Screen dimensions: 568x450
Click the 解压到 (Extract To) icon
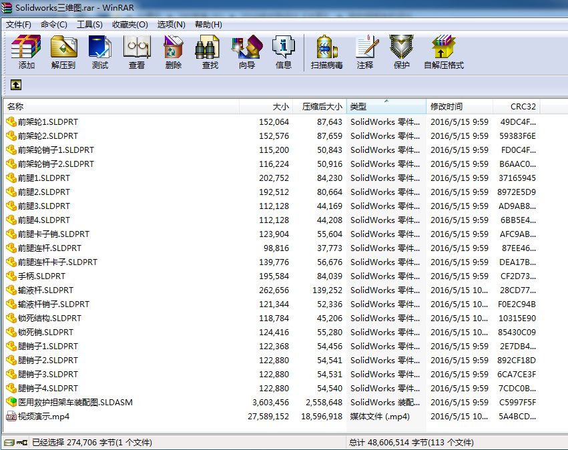click(x=63, y=46)
